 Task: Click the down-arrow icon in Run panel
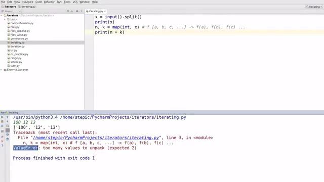(x=8, y=121)
